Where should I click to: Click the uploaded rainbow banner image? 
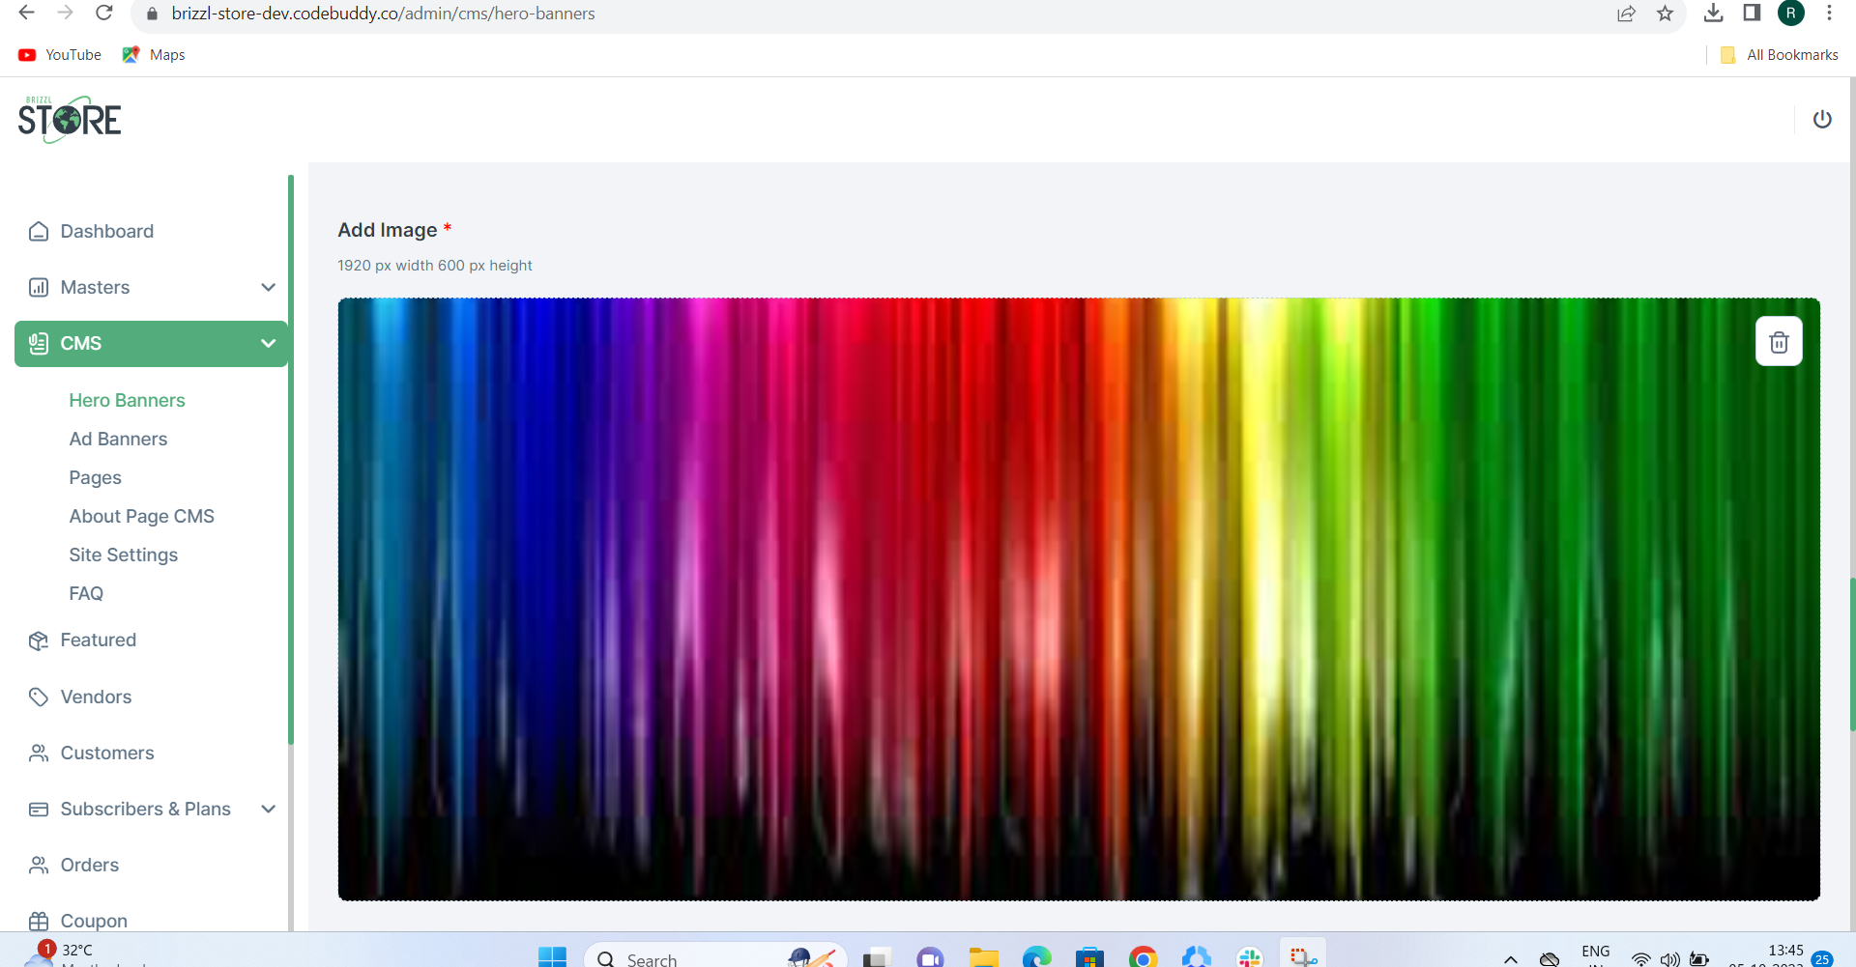click(1063, 599)
